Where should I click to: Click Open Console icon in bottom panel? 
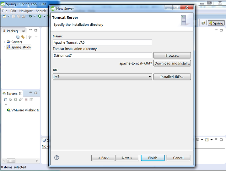[207, 140]
